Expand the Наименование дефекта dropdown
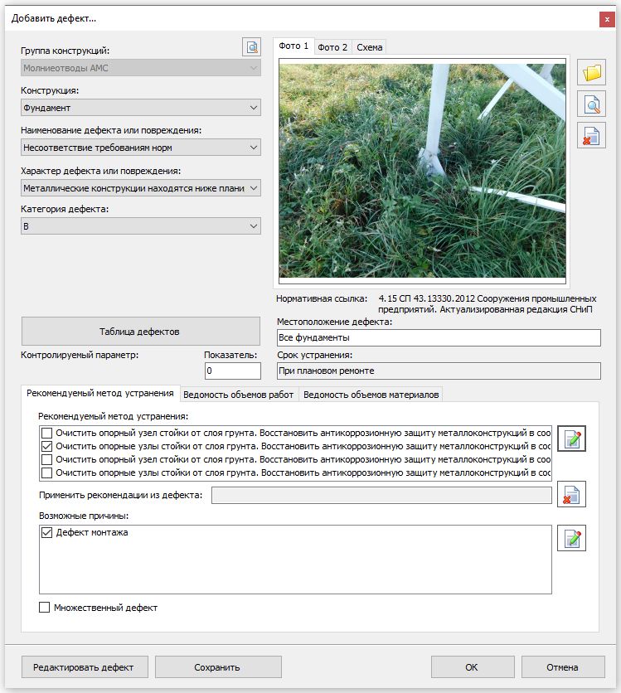The width and height of the screenshot is (621, 693). click(x=141, y=148)
